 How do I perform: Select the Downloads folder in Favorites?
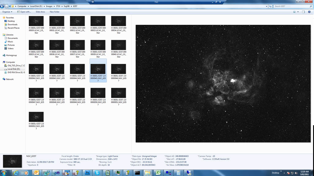[x=12, y=24]
